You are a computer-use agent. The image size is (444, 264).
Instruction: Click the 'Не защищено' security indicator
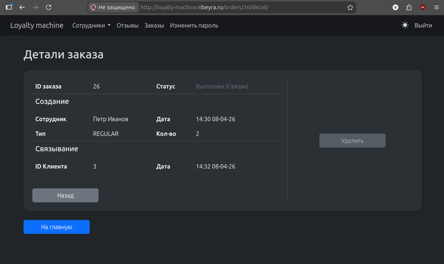pyautogui.click(x=114, y=7)
